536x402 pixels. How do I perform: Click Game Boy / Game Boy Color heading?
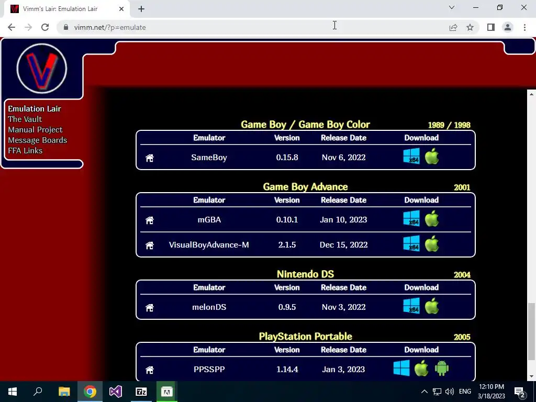coord(305,125)
